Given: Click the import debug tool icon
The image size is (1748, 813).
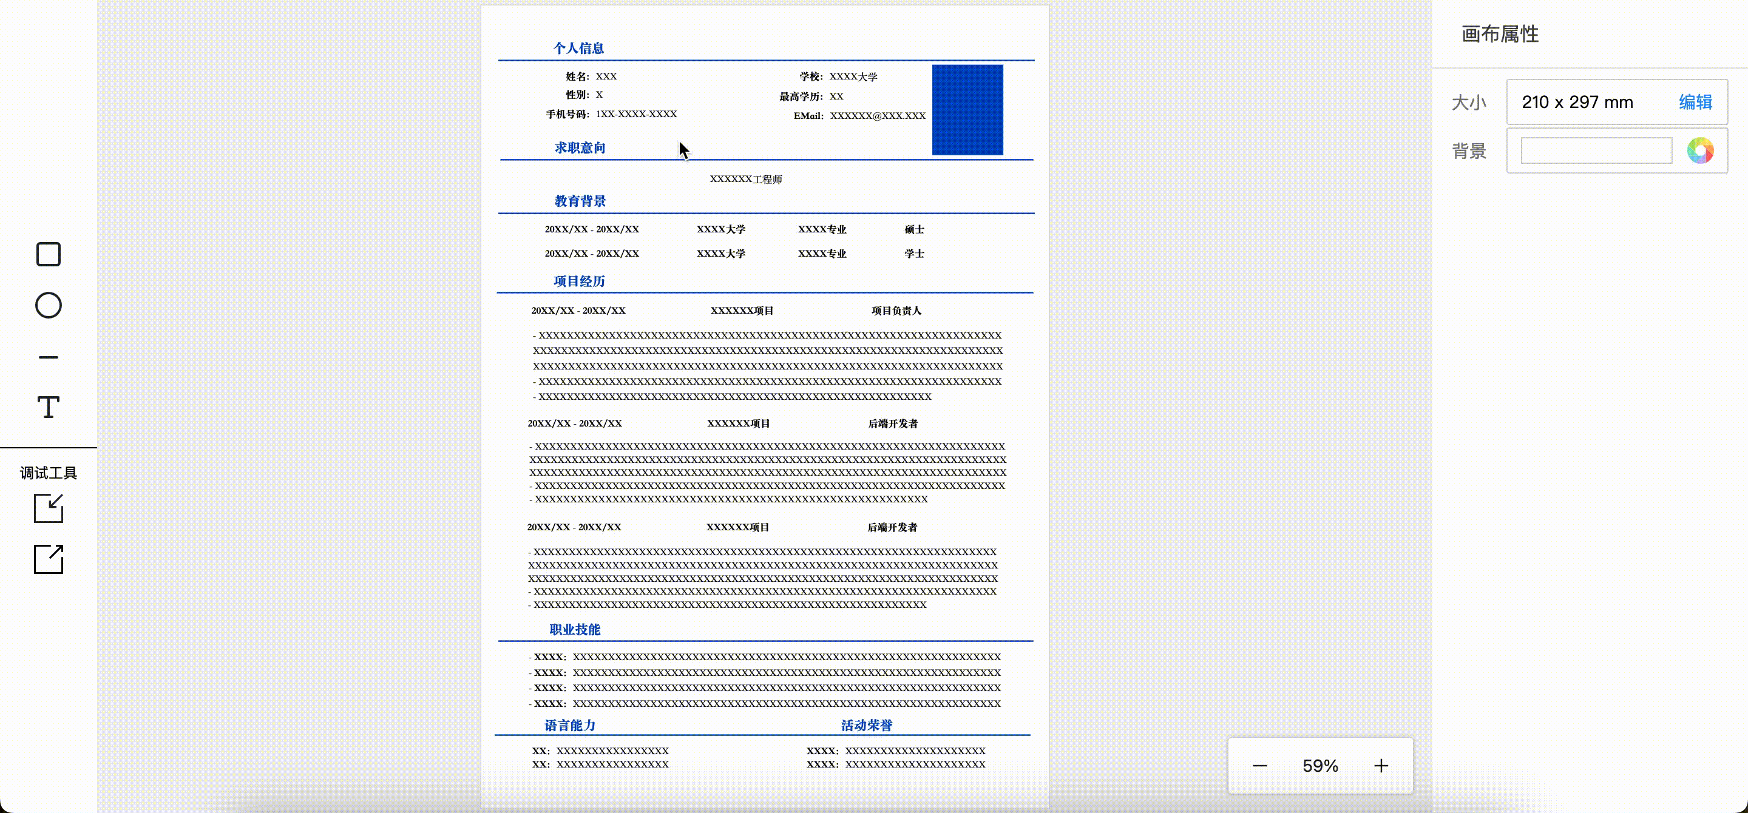Looking at the screenshot, I should click(x=48, y=508).
